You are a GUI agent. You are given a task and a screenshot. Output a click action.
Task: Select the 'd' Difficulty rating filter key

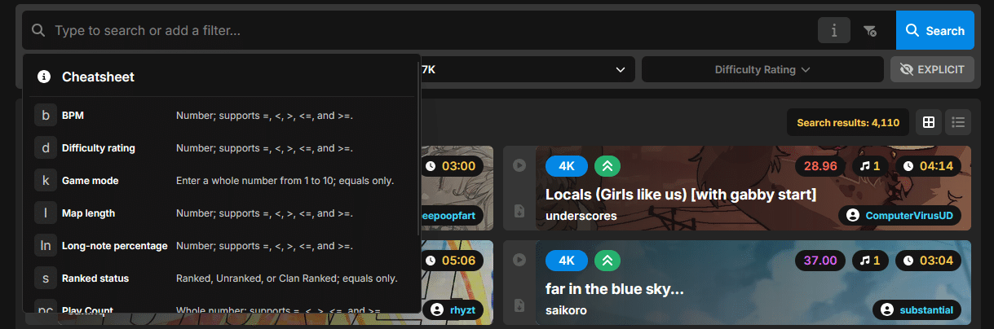(x=46, y=148)
